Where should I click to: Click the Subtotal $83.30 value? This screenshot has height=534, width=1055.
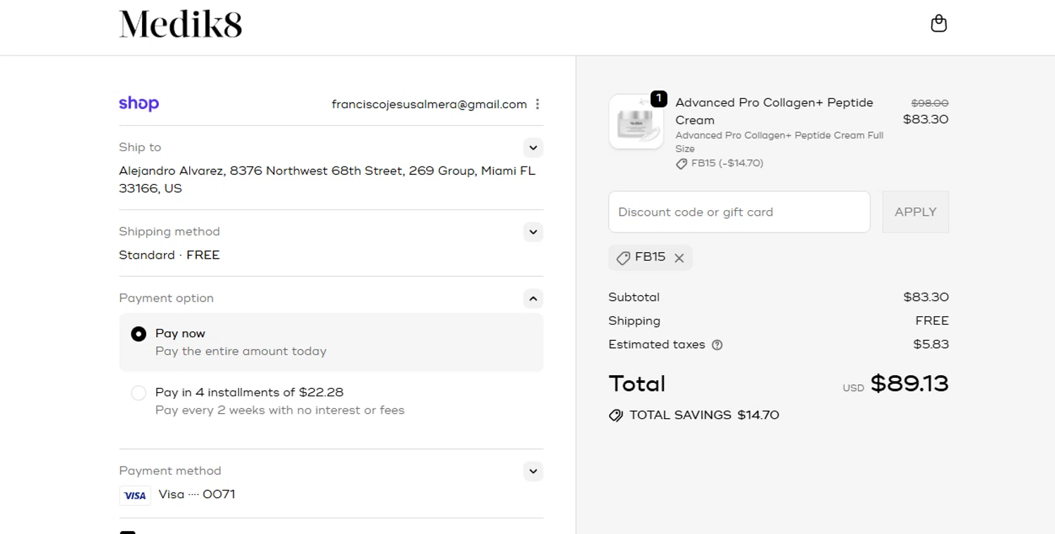(926, 297)
